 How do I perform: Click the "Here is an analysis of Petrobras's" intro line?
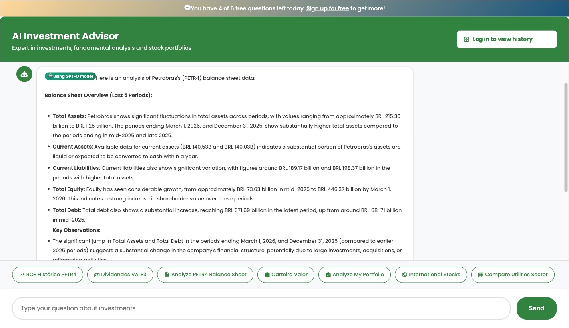click(175, 78)
